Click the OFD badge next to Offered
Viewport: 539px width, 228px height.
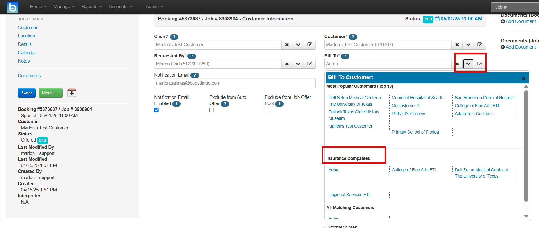pyautogui.click(x=43, y=140)
